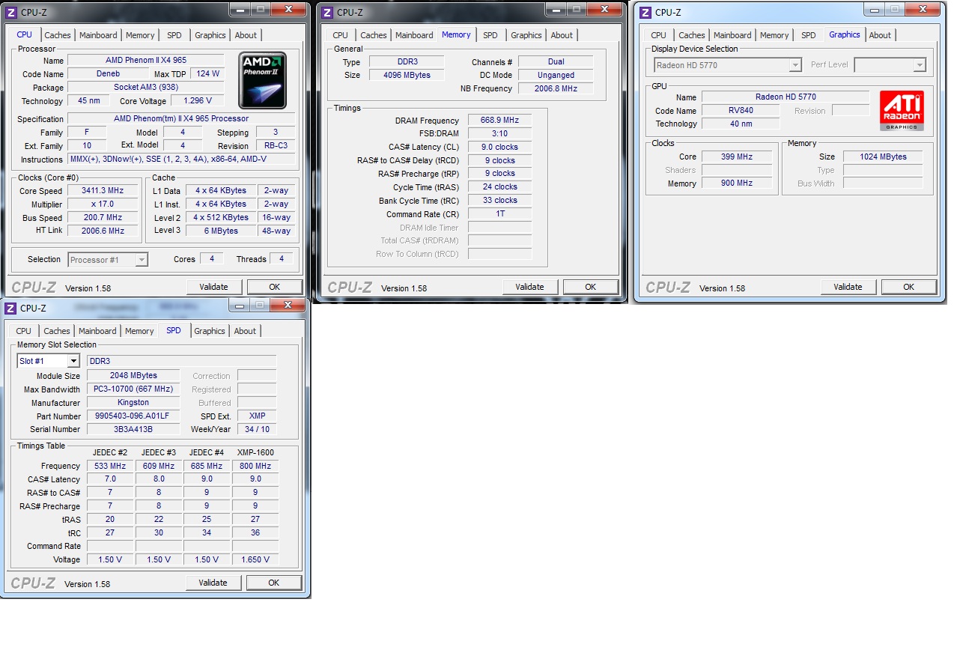
Task: Click the AMD Phenom II X4 965 name field
Action: point(146,60)
